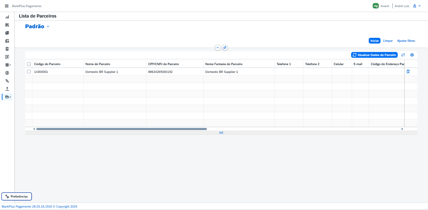Open the money bills sidebar icon
The width and height of the screenshot is (428, 210).
(x=7, y=33)
